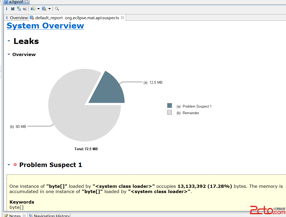Click the Problem Suspect 1 pie slice
Viewport: 286px width, 217px height.
109,90
